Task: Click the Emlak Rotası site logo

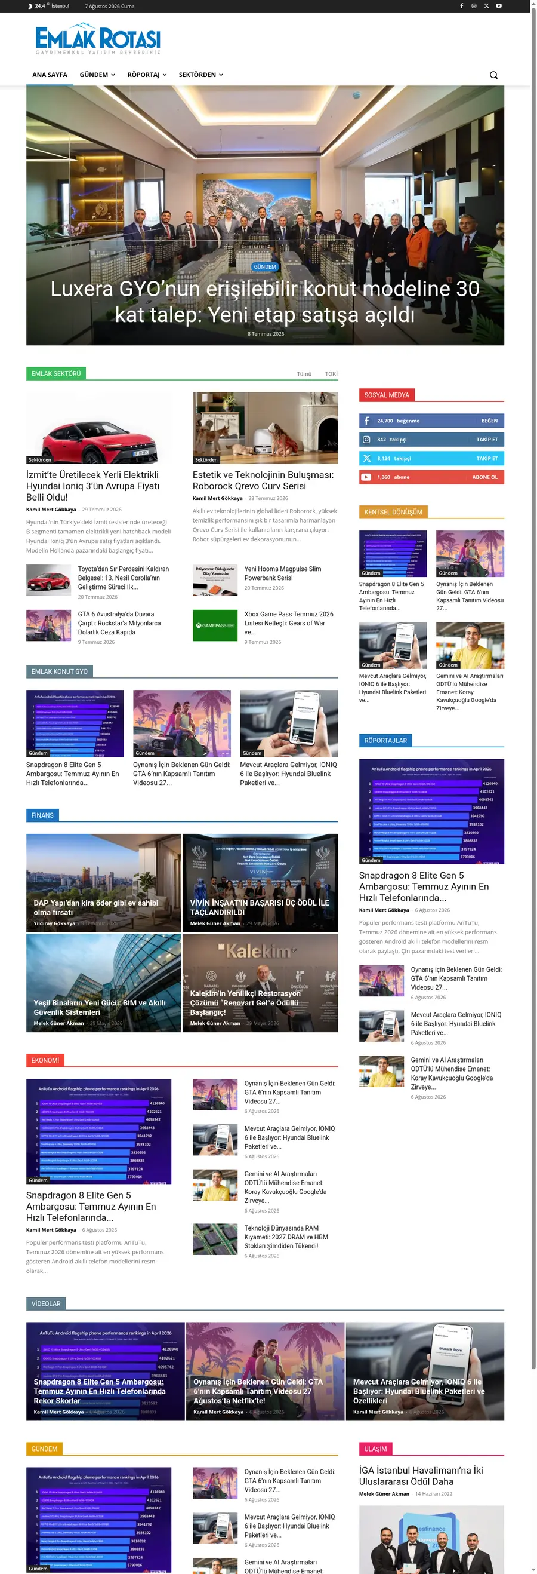Action: coord(98,39)
